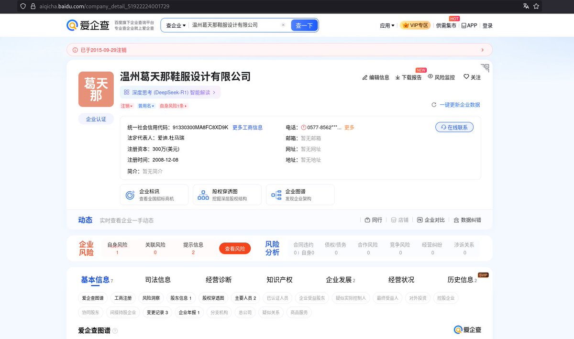Switch to the 司法信息 tab
This screenshot has width=574, height=339.
click(157, 279)
